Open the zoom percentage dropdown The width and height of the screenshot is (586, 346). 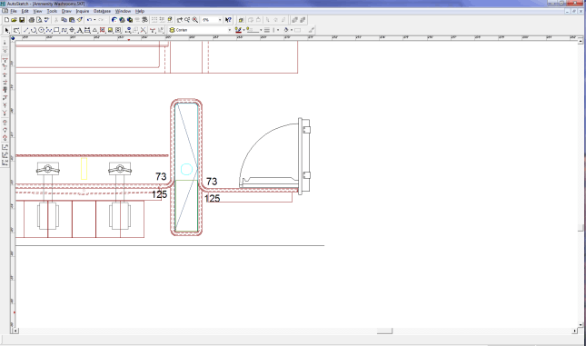pos(220,20)
